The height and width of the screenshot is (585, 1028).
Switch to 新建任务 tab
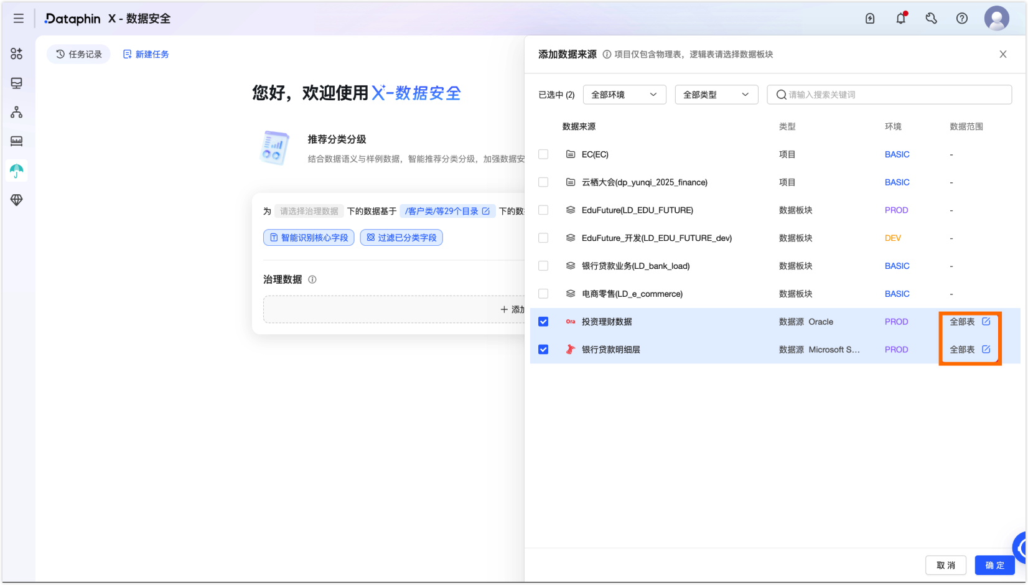(x=146, y=54)
